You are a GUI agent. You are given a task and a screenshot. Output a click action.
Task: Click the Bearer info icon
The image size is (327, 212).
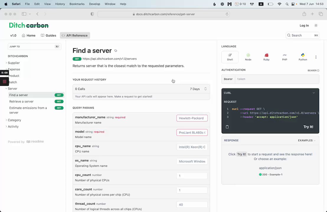click(318, 71)
